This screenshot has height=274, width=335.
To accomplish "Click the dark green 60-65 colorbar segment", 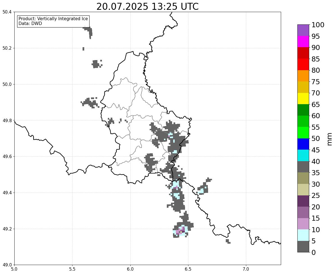I will tap(303, 110).
